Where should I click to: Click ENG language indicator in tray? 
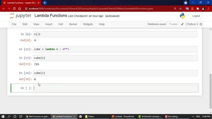[x=198, y=116]
